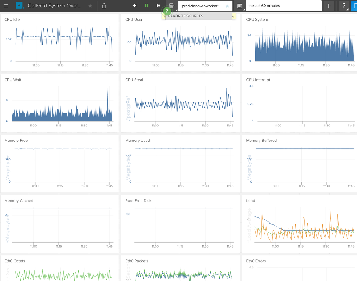Image resolution: width=357 pixels, height=281 pixels.
Task: Click the Load chart title
Action: pos(250,201)
